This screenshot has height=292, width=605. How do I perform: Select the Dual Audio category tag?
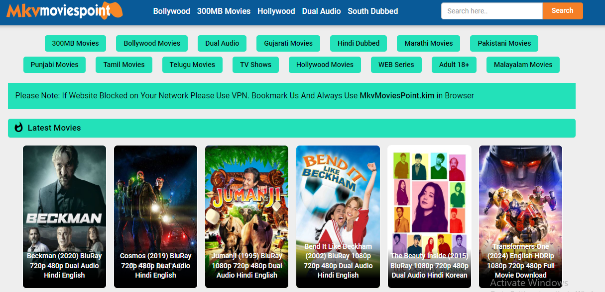222,43
